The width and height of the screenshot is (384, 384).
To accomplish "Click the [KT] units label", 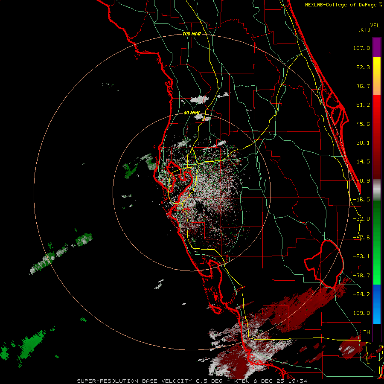I will (364, 29).
